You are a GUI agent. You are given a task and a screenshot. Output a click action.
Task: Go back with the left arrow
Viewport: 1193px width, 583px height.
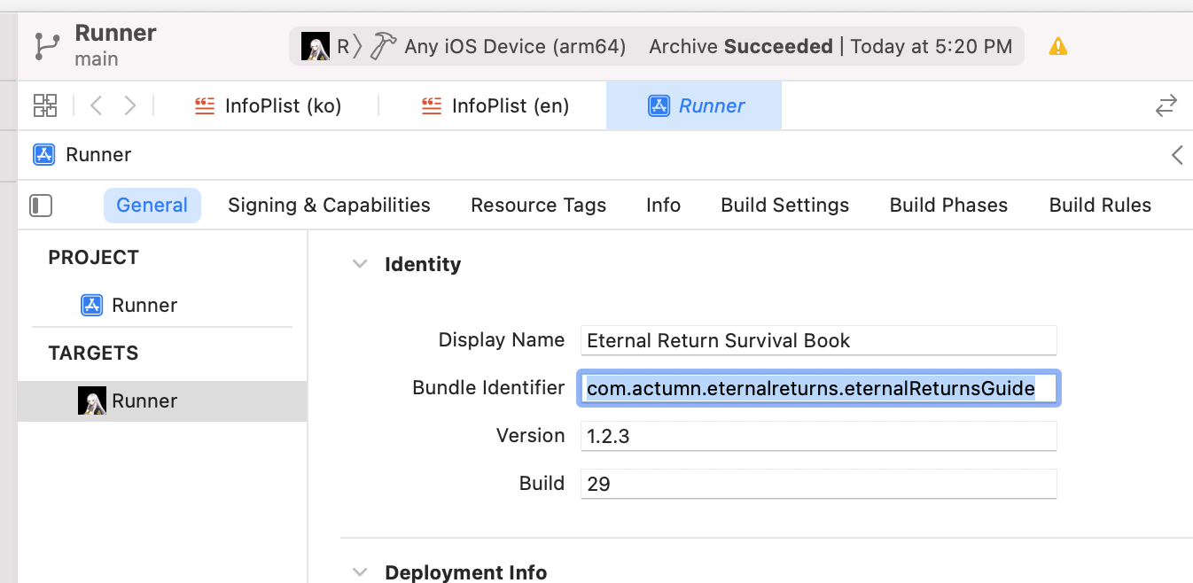pyautogui.click(x=97, y=105)
